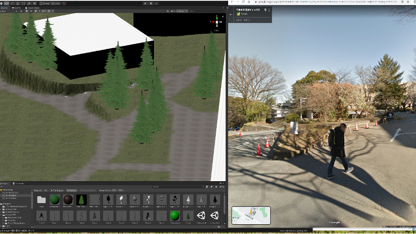The width and height of the screenshot is (416, 234).
Task: Toggle the Center pivot mode button
Action: tap(45, 3)
